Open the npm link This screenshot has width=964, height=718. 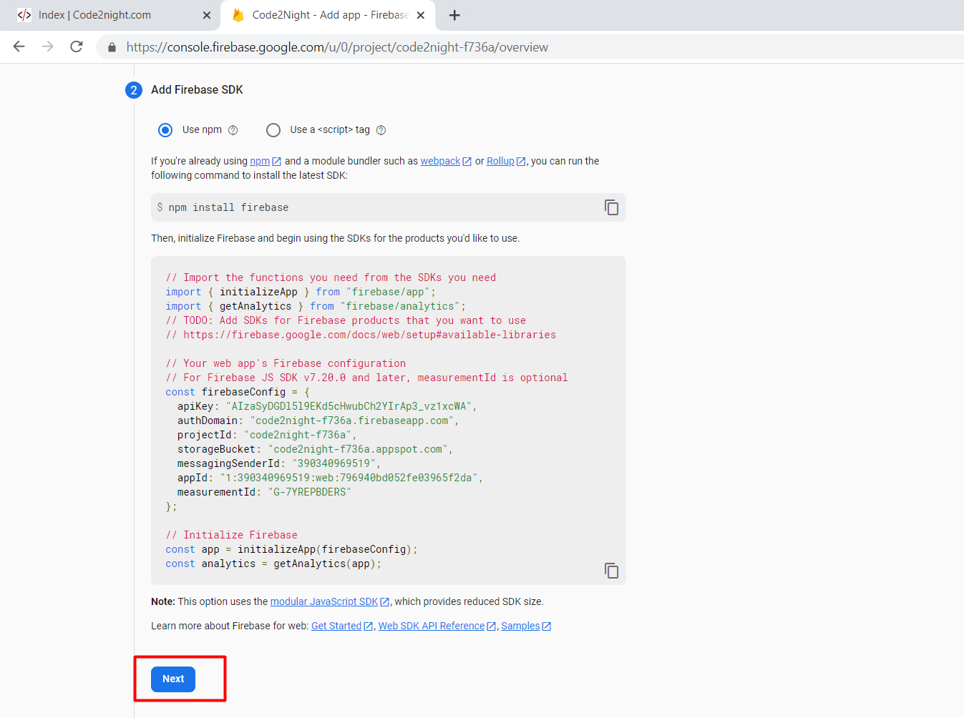260,161
